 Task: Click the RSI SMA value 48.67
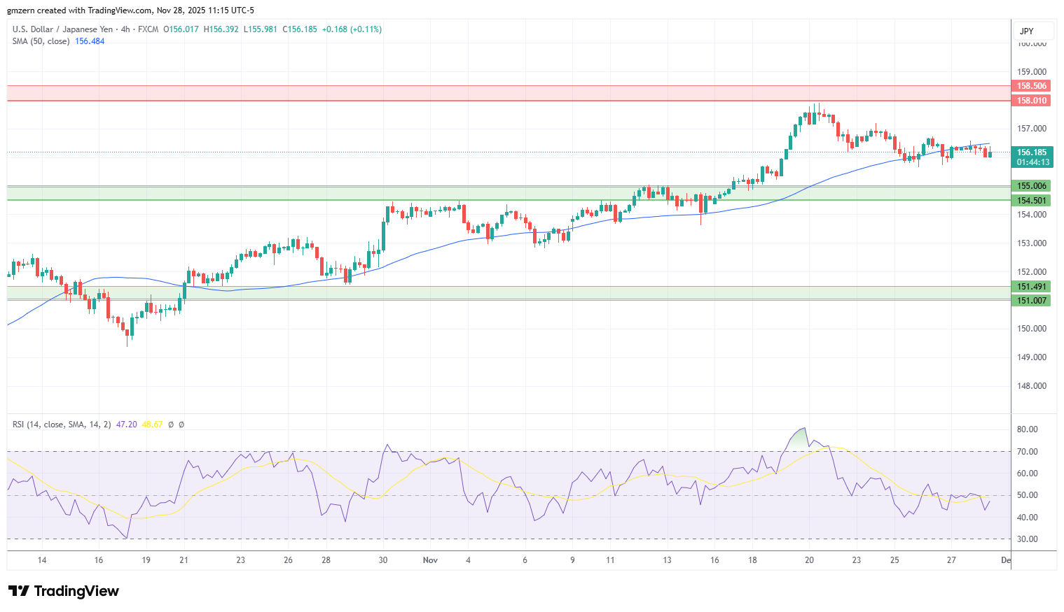[x=152, y=425]
